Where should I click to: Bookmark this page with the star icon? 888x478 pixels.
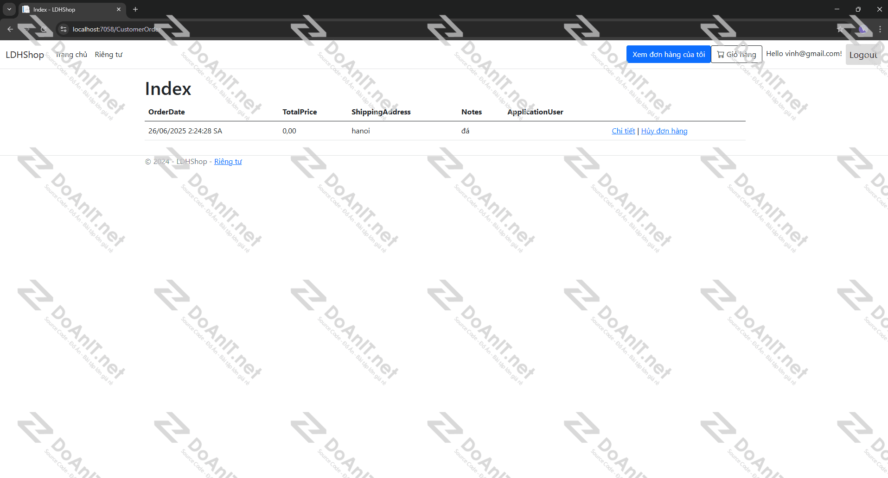(x=840, y=29)
